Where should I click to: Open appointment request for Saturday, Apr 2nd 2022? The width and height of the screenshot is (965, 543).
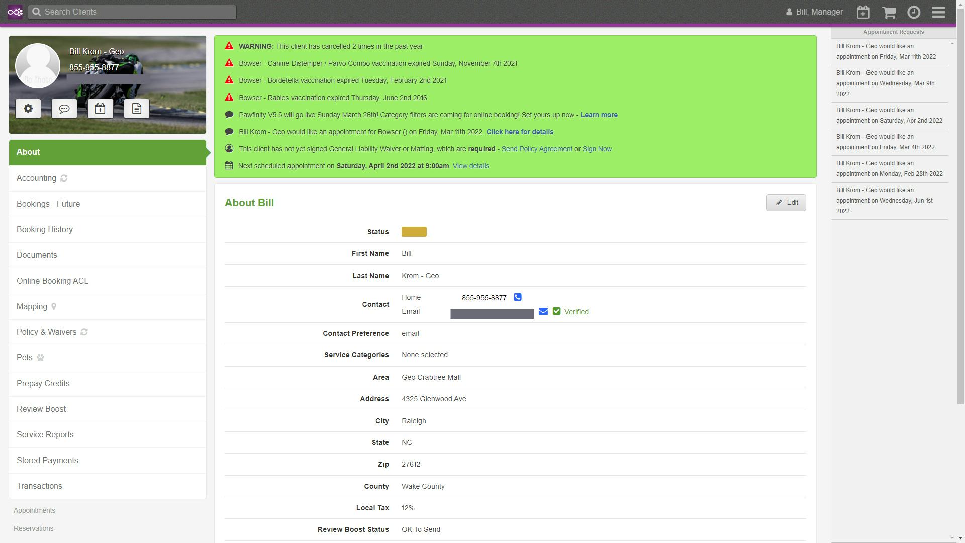tap(889, 116)
